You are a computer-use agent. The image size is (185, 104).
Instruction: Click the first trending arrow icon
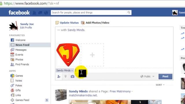click(182, 34)
